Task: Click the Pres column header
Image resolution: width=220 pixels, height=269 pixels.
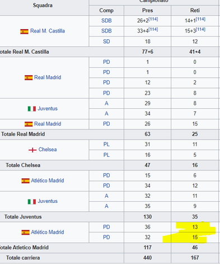Action: click(x=147, y=11)
